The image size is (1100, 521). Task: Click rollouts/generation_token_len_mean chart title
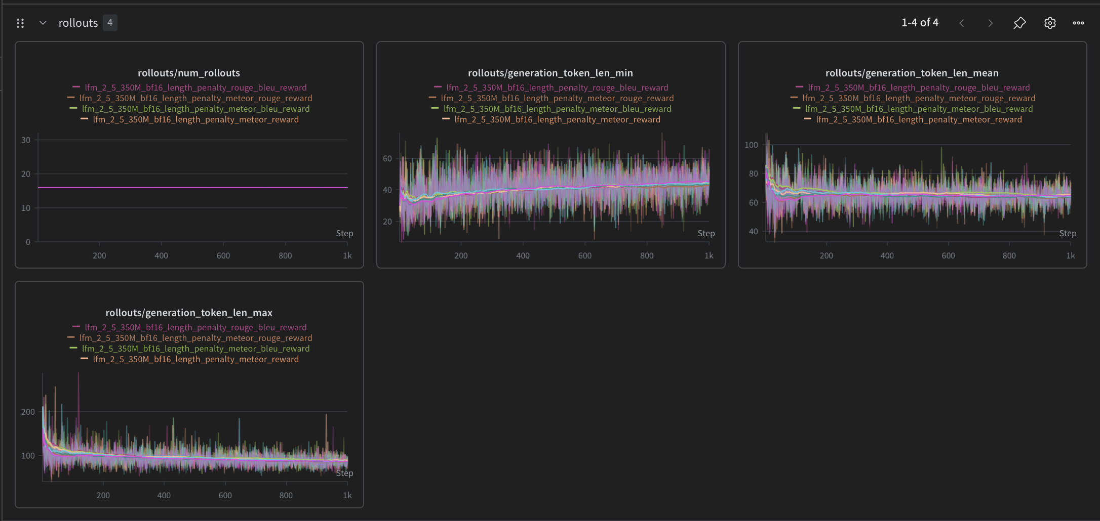pos(912,73)
